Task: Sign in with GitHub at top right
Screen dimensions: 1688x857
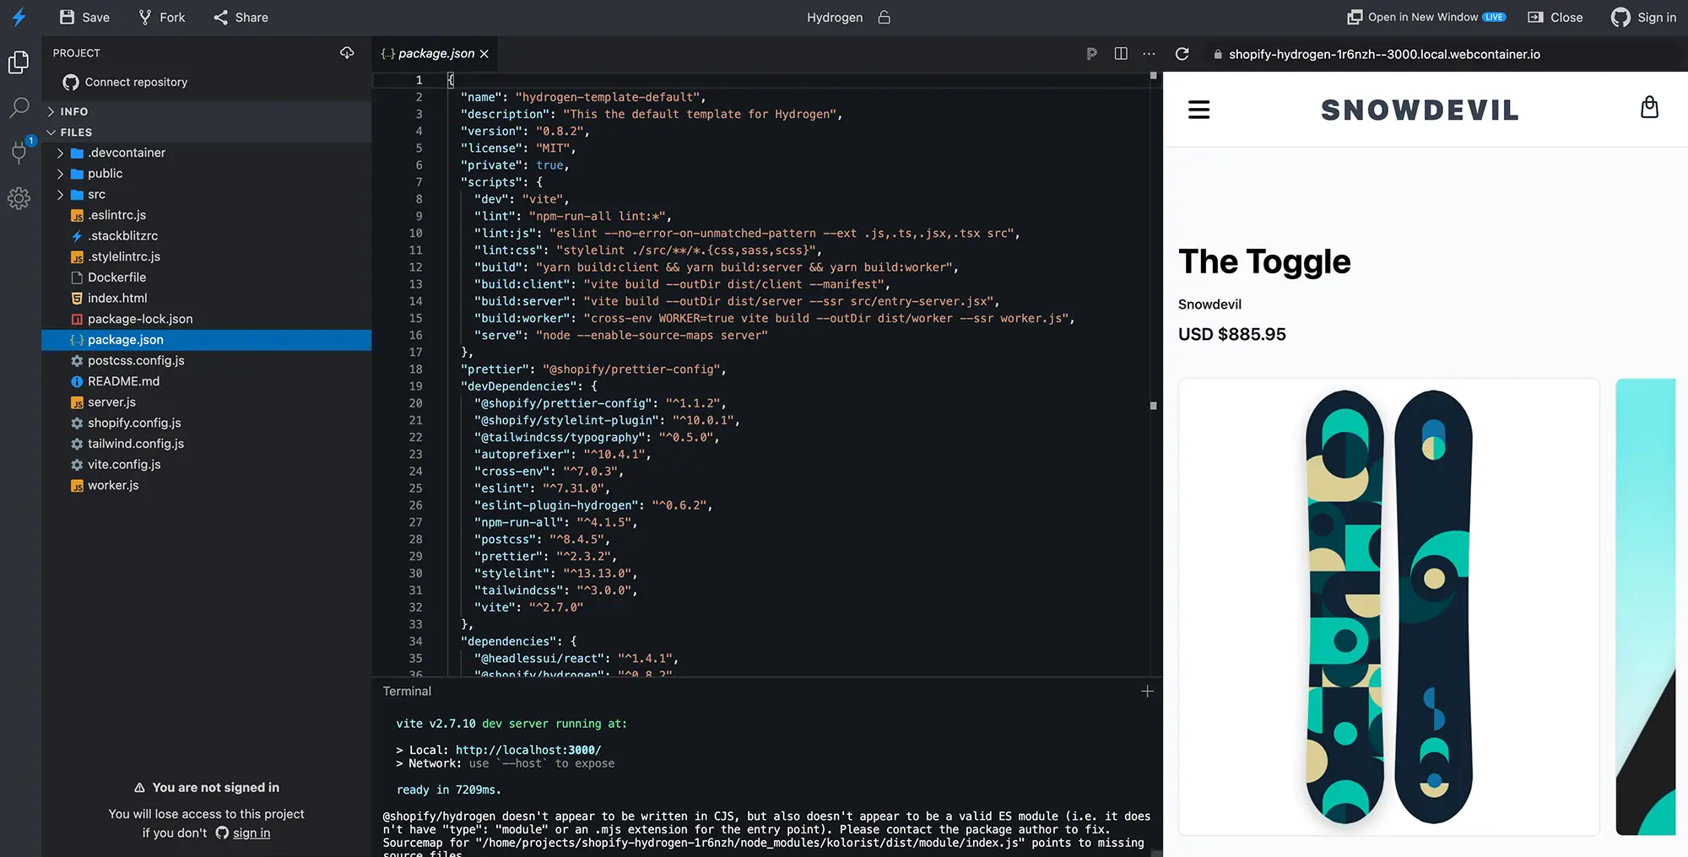Action: click(x=1643, y=17)
